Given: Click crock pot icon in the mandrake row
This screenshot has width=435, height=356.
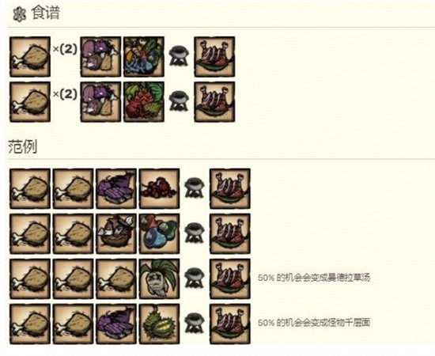Looking at the screenshot, I should (x=195, y=278).
